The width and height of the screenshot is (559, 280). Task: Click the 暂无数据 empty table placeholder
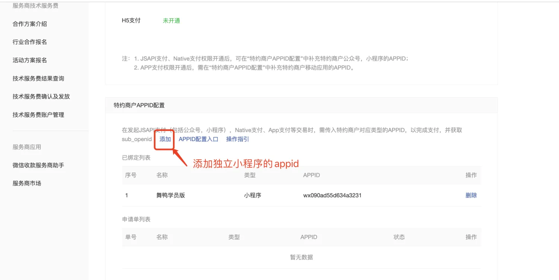pyautogui.click(x=301, y=257)
